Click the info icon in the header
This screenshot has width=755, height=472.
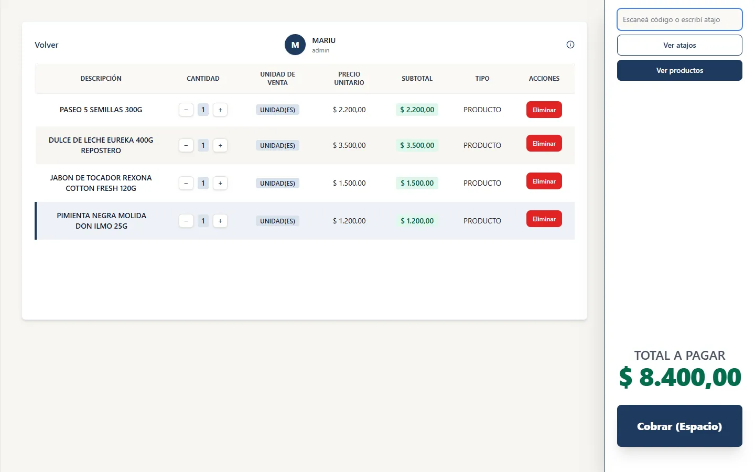click(570, 45)
